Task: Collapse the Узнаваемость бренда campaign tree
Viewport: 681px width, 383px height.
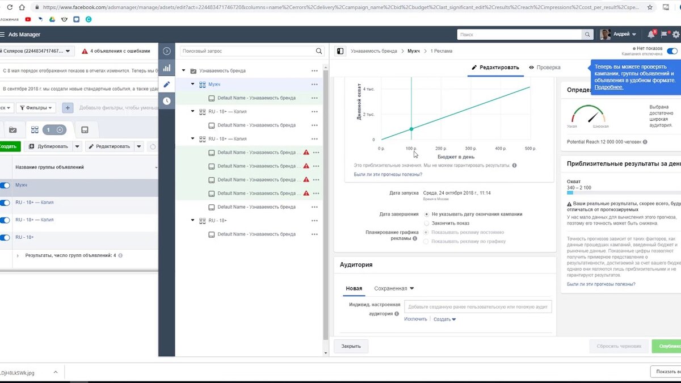Action: (x=184, y=71)
